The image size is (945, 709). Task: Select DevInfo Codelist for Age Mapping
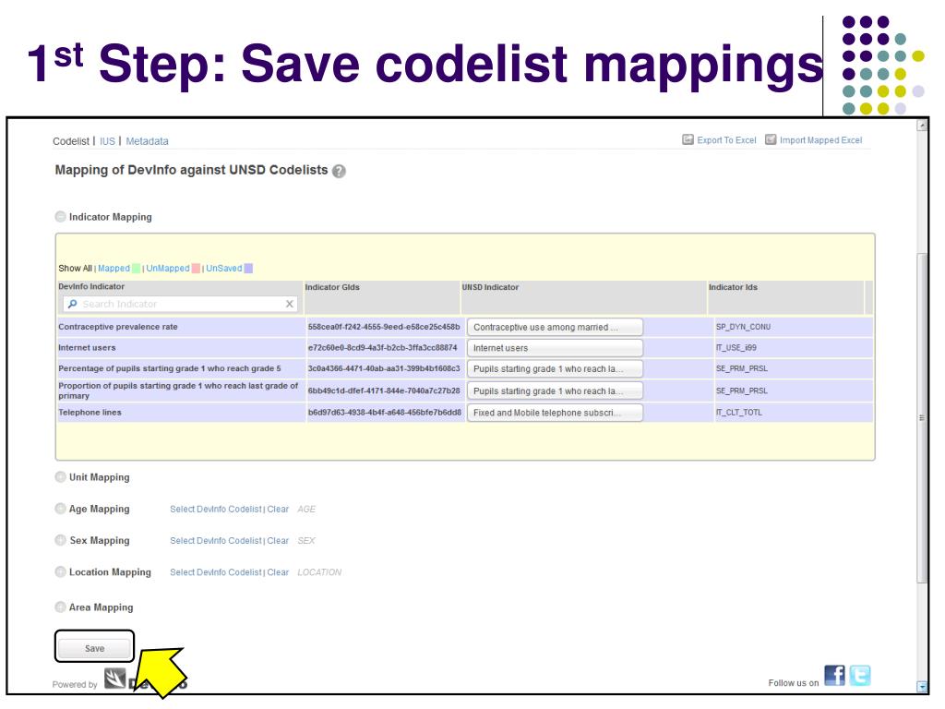click(216, 509)
